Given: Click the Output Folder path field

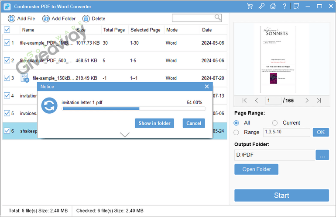Looking at the screenshot, I should click(x=274, y=155).
